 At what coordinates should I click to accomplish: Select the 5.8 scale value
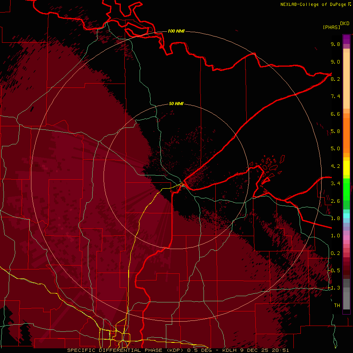point(335,131)
